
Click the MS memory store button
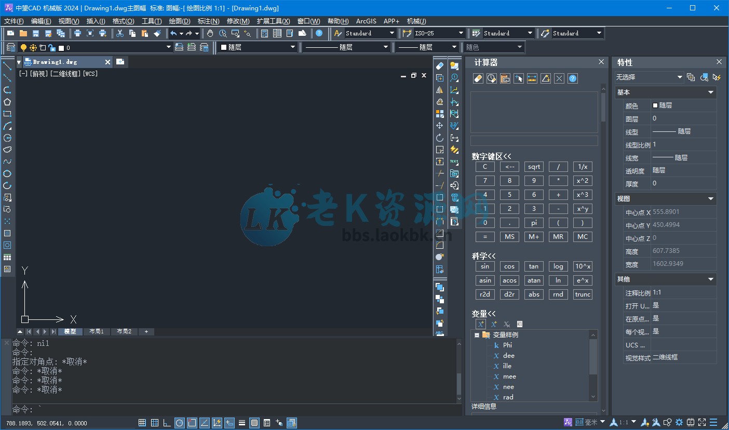(x=509, y=237)
